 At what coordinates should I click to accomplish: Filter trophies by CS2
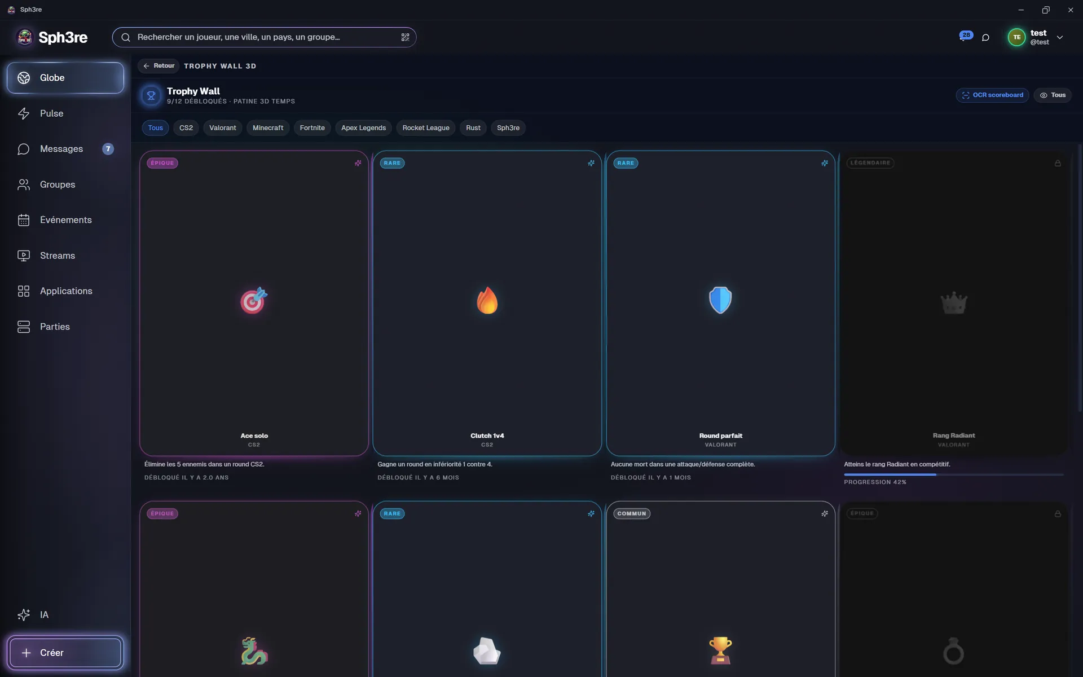point(186,128)
